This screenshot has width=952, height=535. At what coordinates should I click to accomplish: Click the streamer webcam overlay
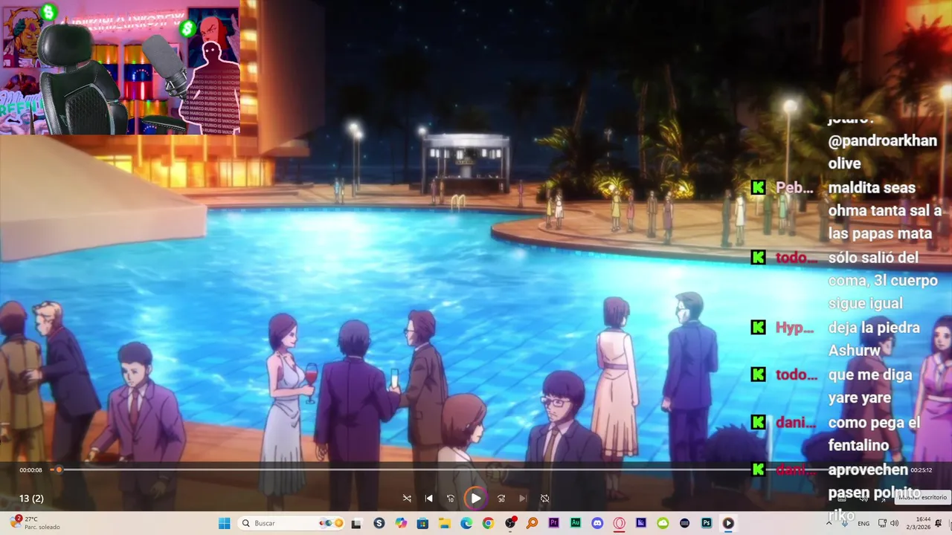120,67
